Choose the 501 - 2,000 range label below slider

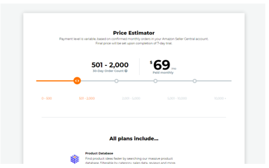[87, 98]
